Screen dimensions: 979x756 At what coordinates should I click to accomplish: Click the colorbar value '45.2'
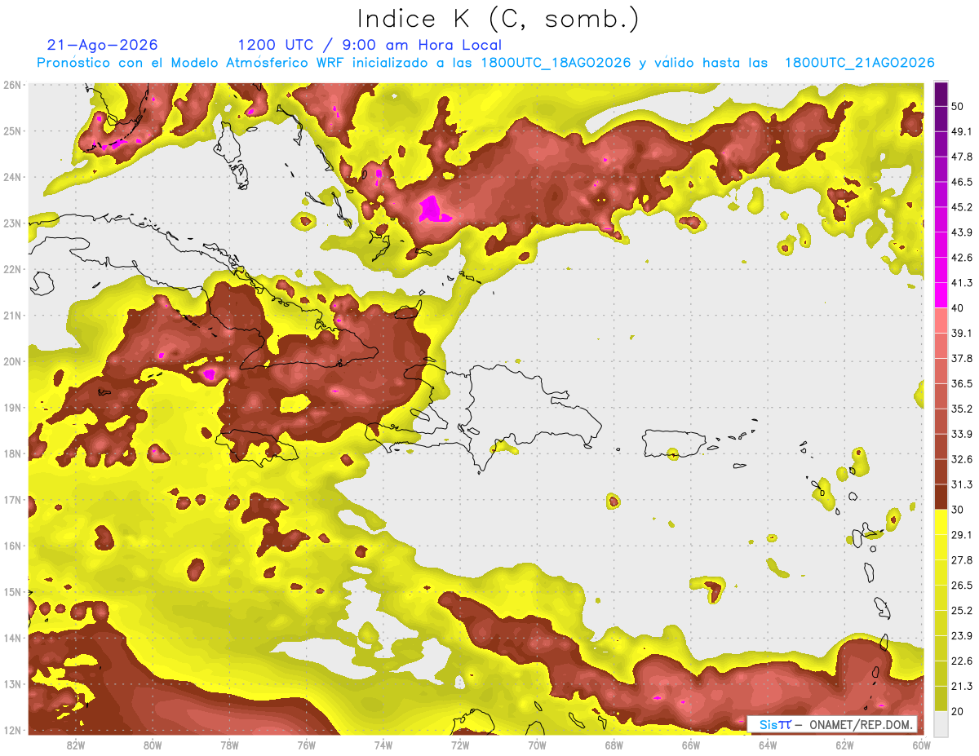point(962,207)
